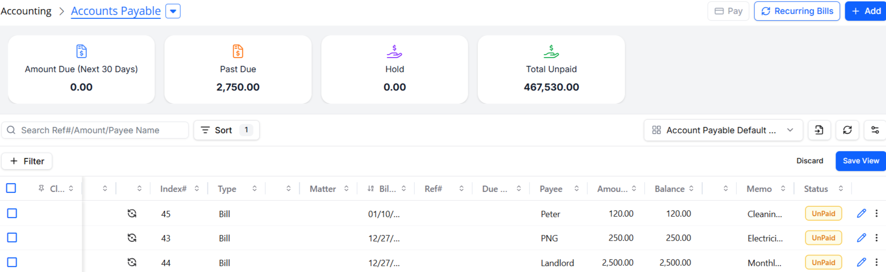
Task: Select the checkbox for bill index 43
Action: coord(12,238)
